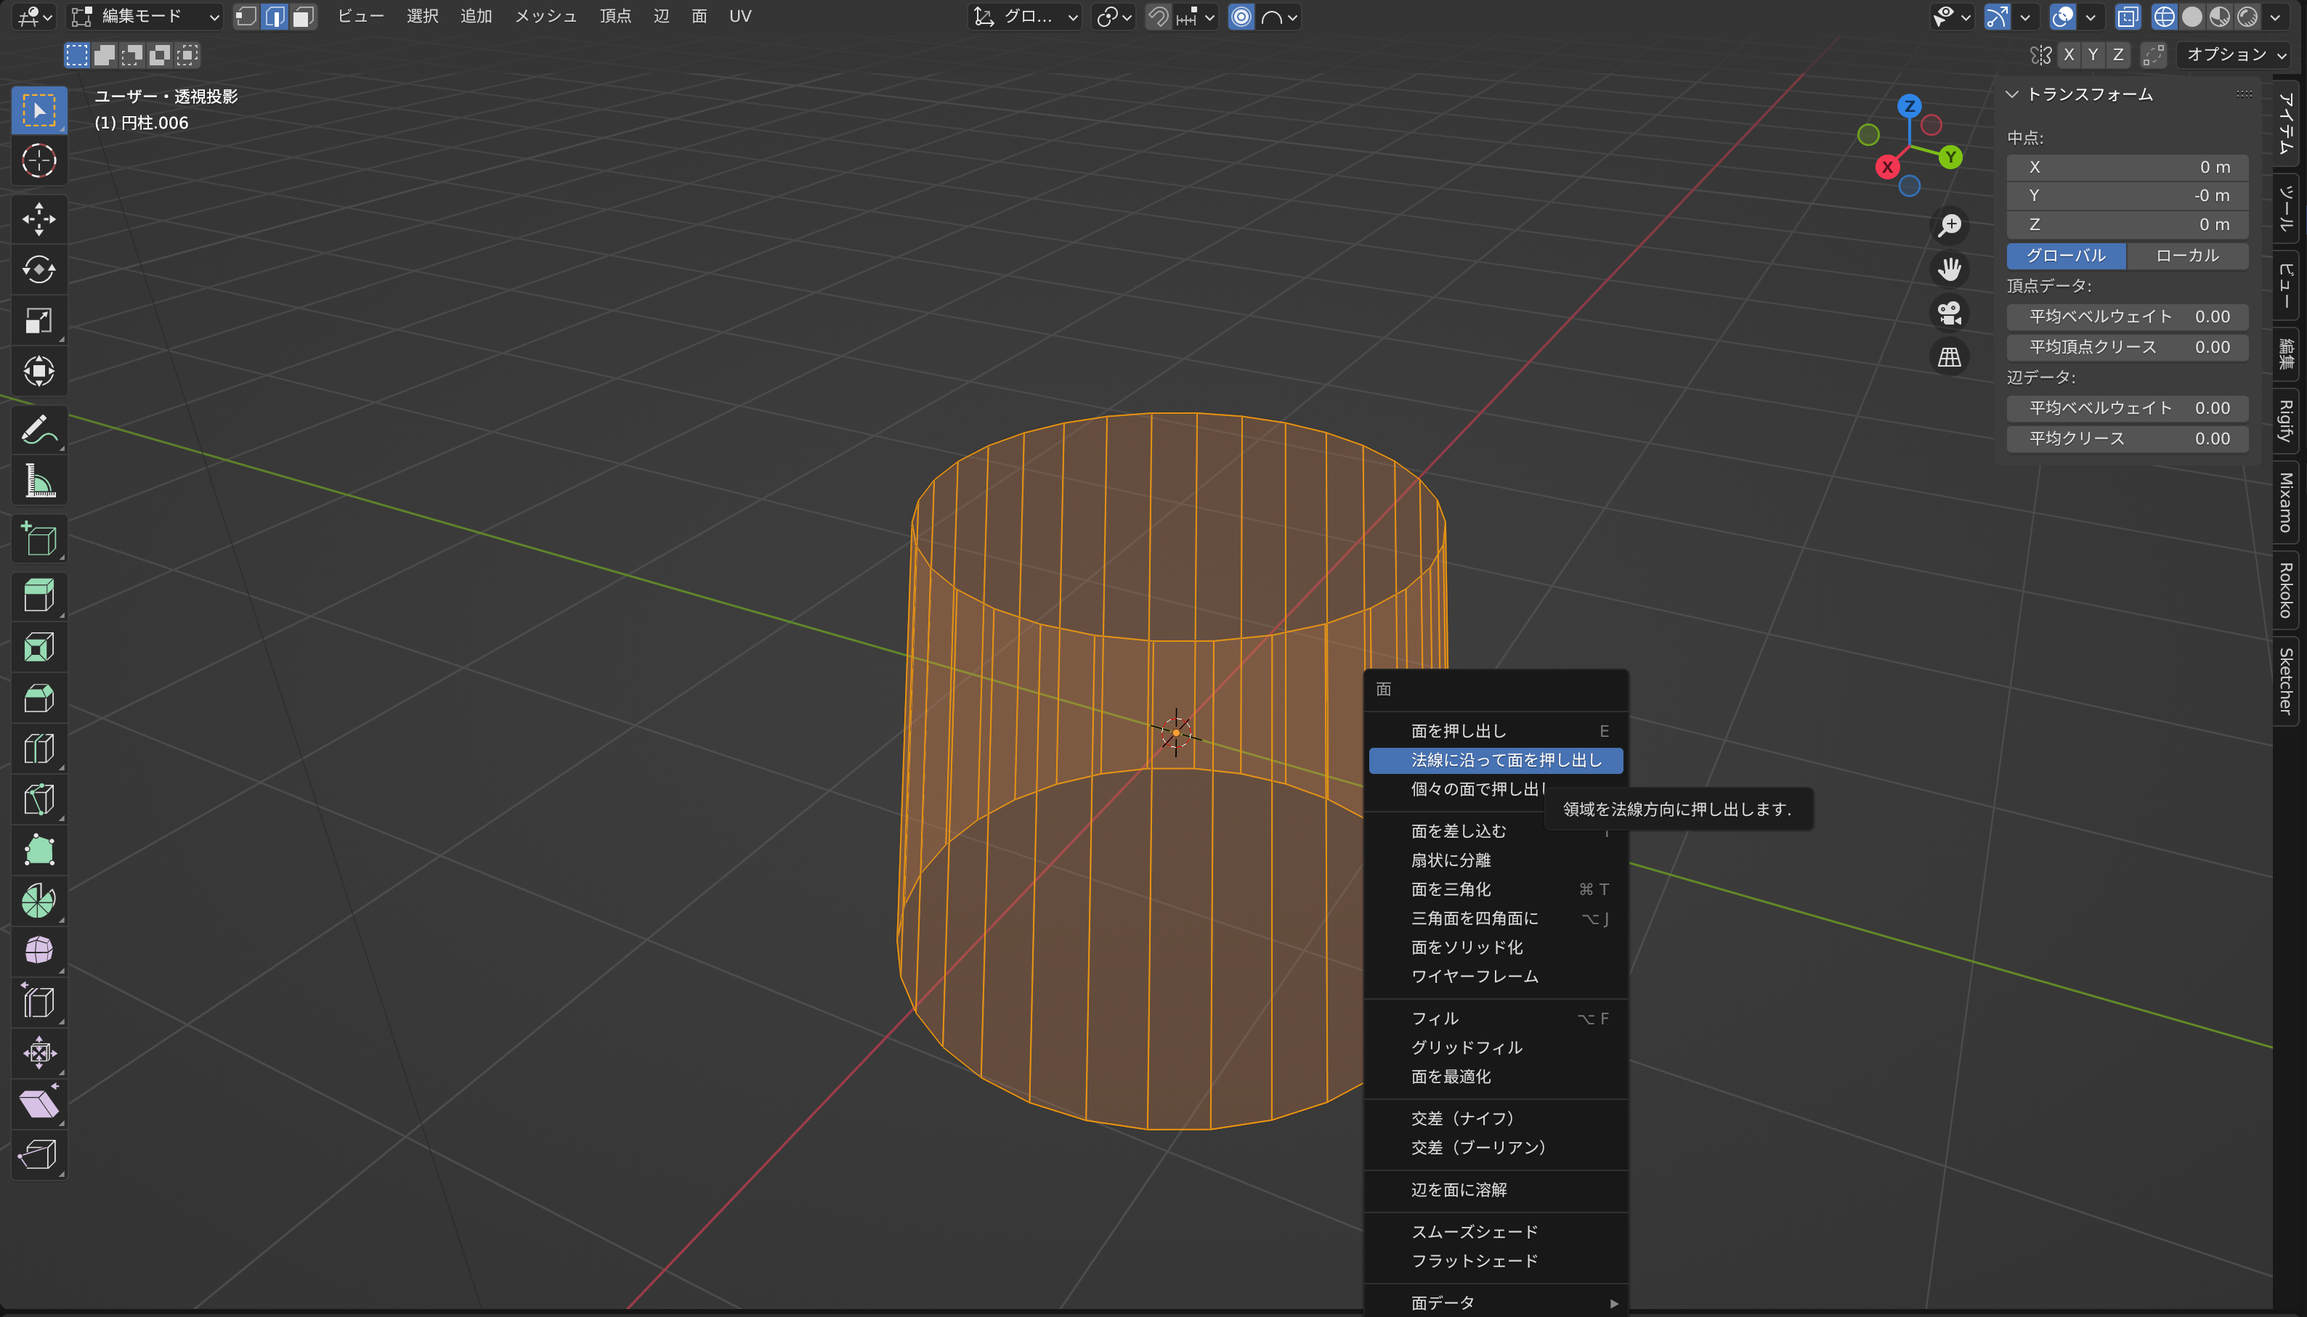
Task: Select the Scale tool
Action: tap(39, 320)
